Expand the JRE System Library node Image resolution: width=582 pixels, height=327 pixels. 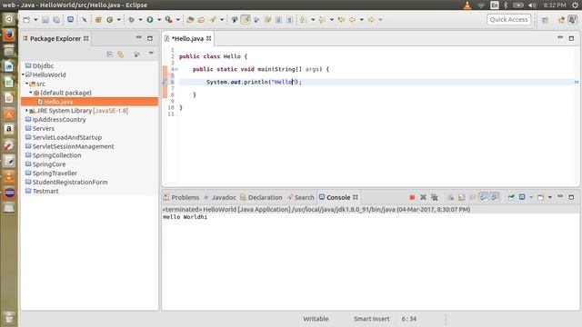(26, 111)
